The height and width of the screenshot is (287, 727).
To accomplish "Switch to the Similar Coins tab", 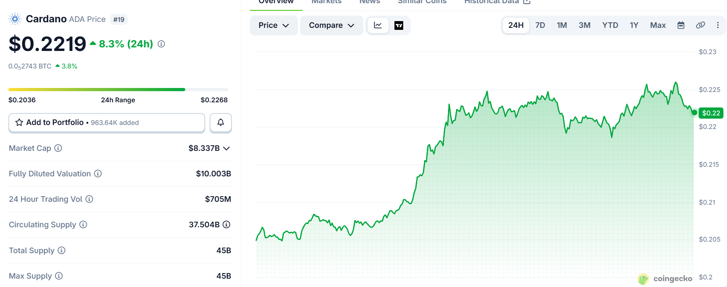I will point(422,2).
